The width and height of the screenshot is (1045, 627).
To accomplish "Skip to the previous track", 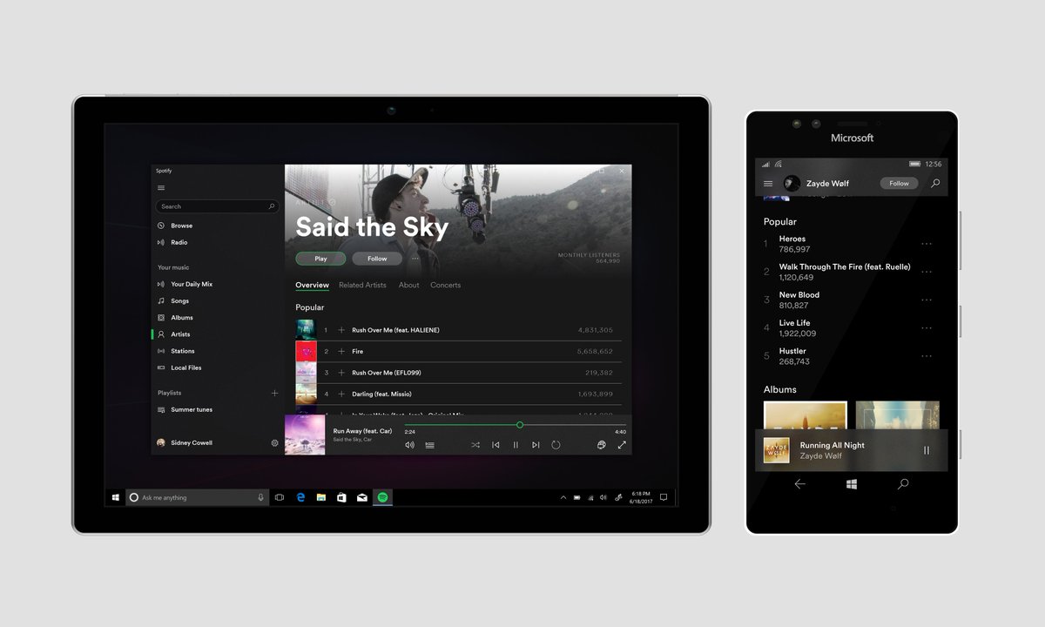I will [496, 445].
